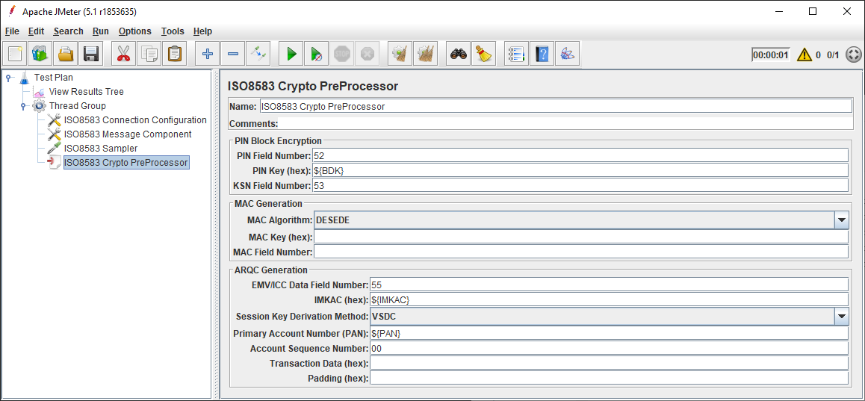
Task: Open the Tools menu
Action: [x=173, y=31]
